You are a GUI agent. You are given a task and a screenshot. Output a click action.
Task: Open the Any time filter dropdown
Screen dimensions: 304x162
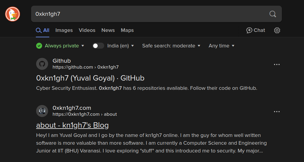click(x=222, y=46)
